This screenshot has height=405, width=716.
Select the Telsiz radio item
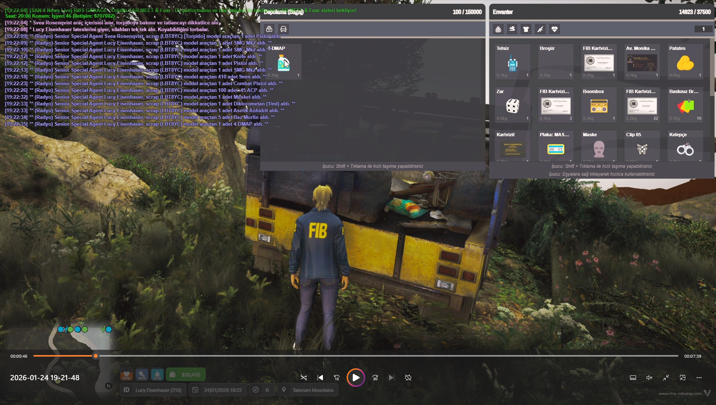point(513,62)
